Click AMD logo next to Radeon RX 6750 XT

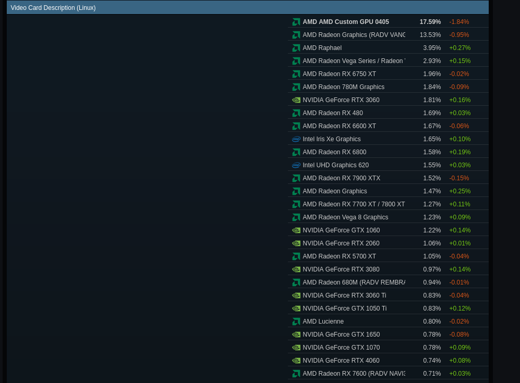296,74
